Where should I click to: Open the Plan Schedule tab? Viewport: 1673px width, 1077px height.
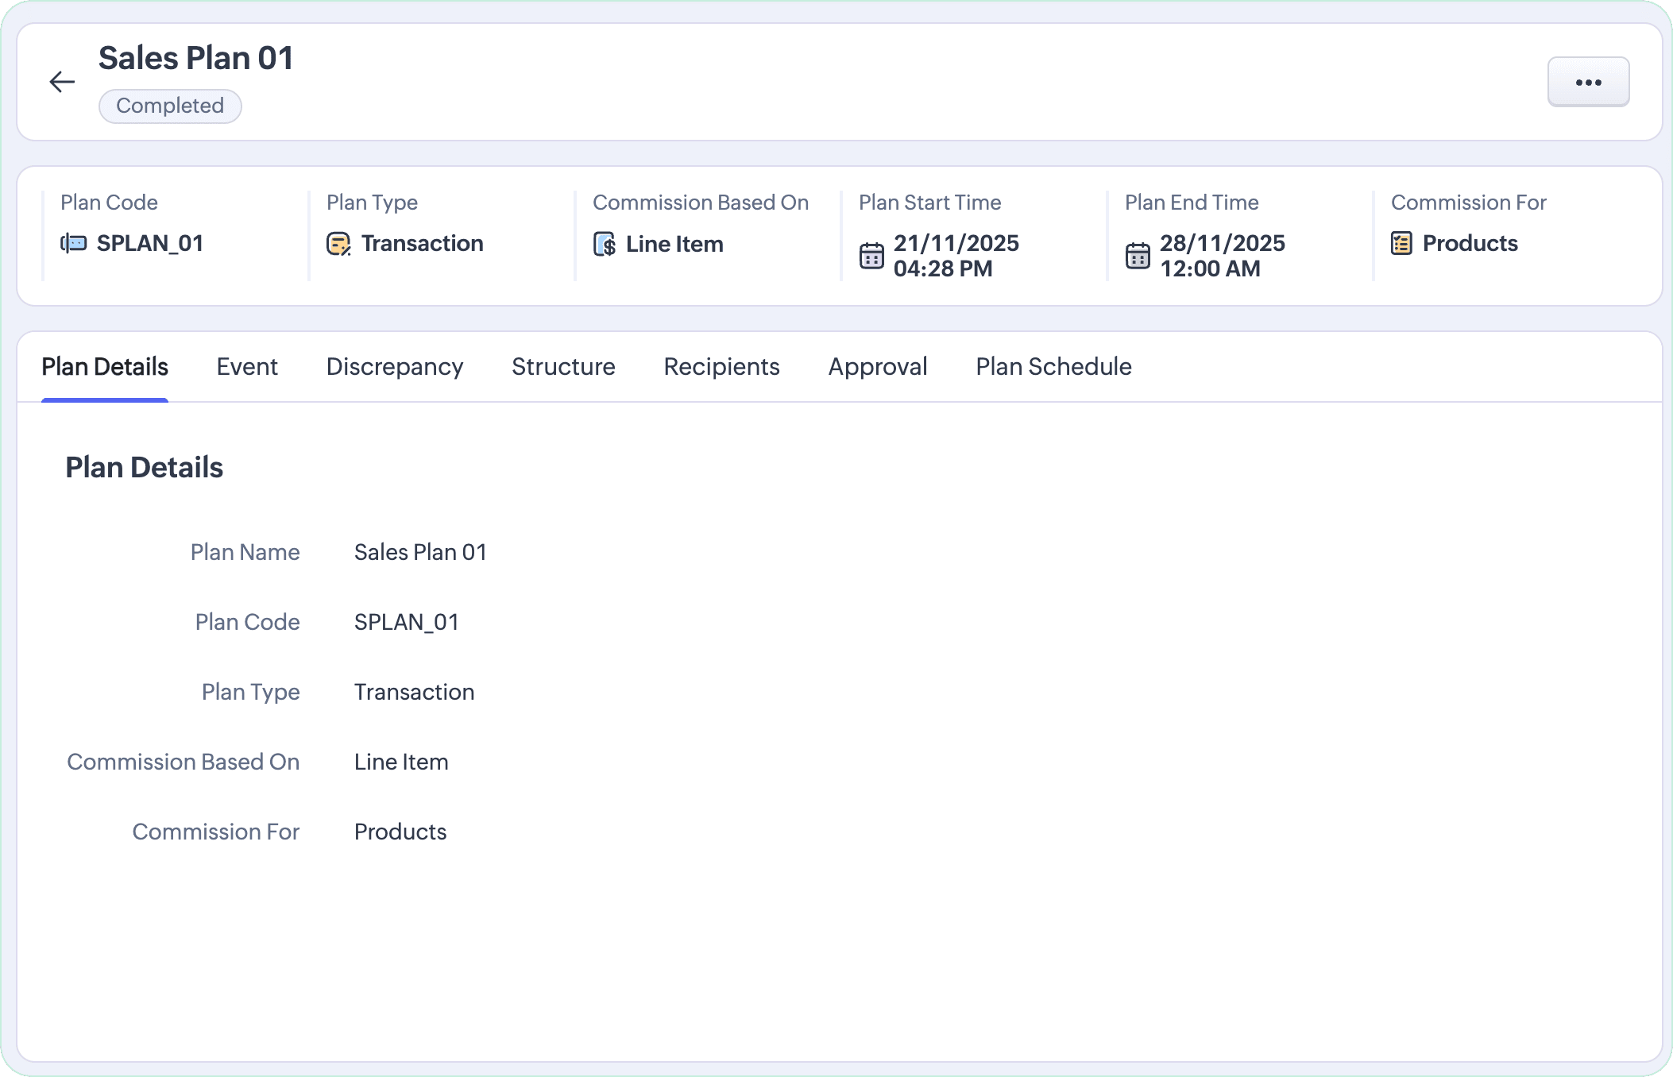pyautogui.click(x=1054, y=366)
